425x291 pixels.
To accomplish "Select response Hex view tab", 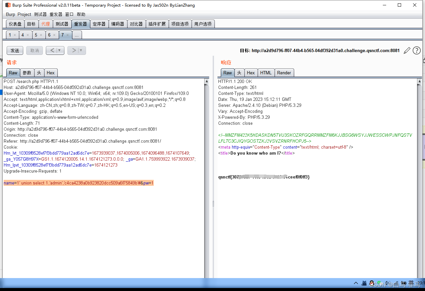I will (x=251, y=73).
